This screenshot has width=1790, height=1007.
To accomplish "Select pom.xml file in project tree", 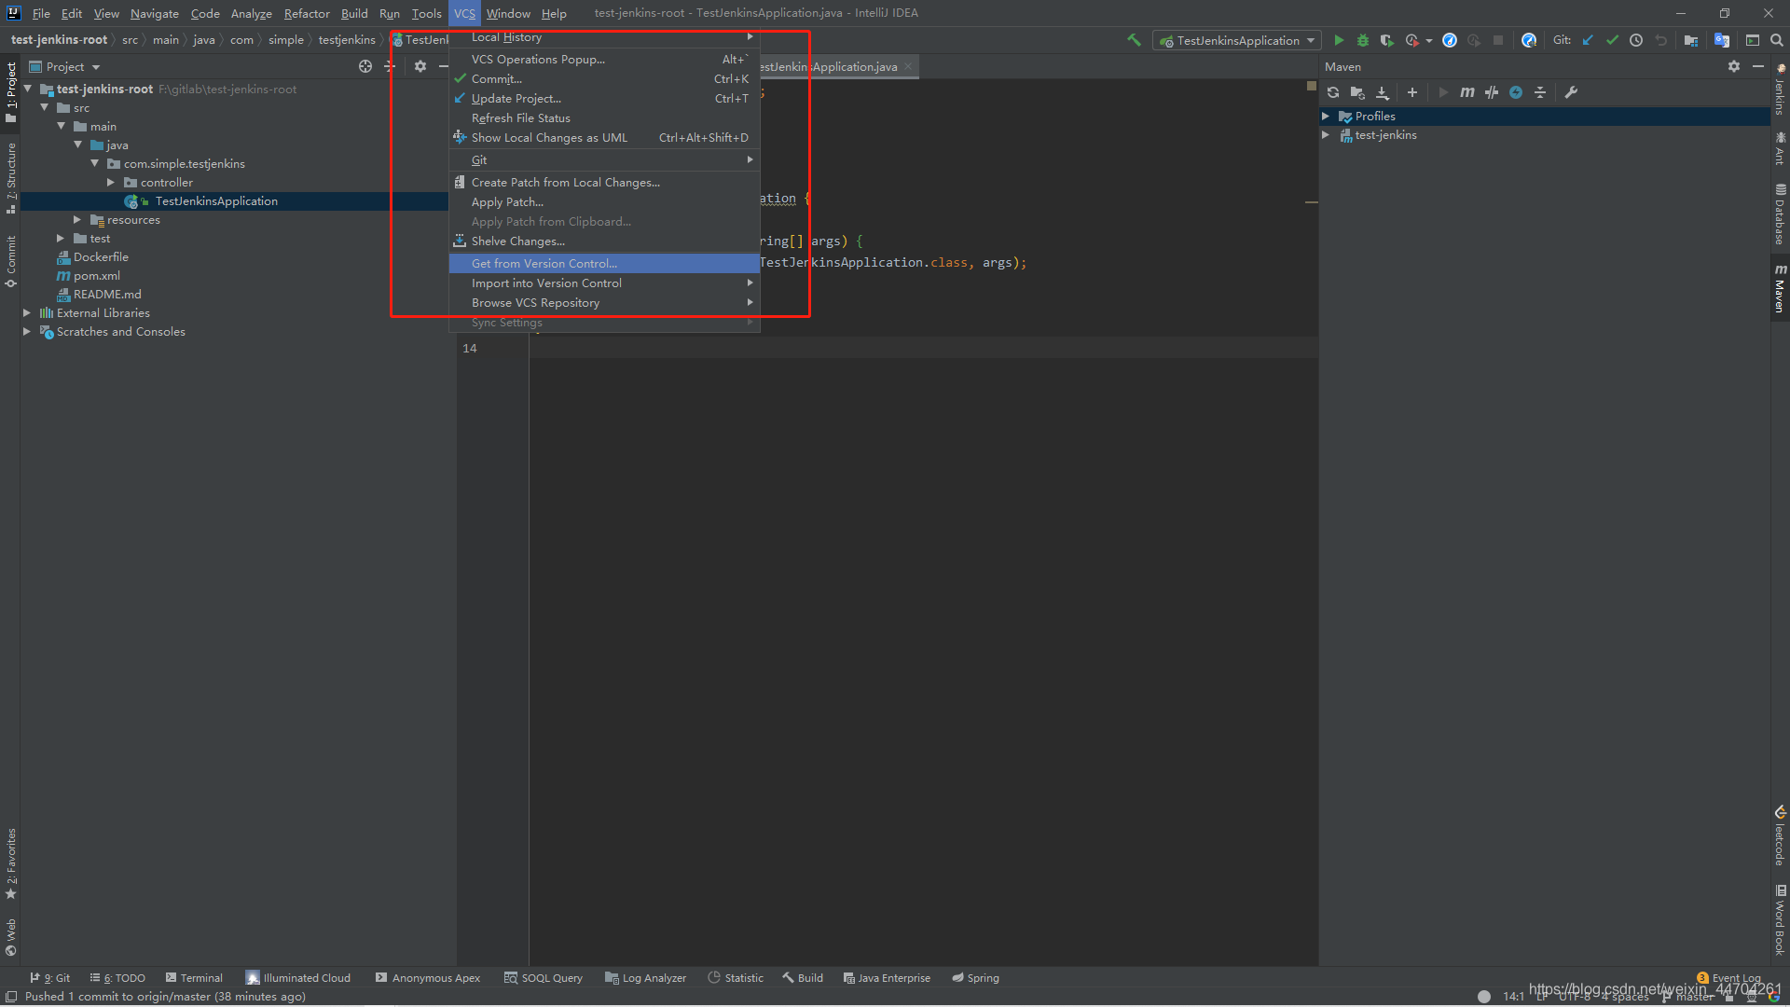I will 97,275.
